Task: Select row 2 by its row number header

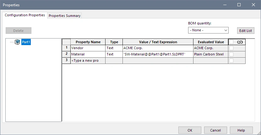Action: (66, 54)
